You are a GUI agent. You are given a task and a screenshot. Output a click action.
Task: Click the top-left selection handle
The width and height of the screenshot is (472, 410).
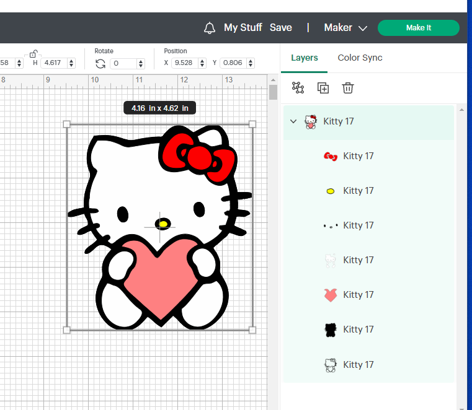pyautogui.click(x=66, y=124)
